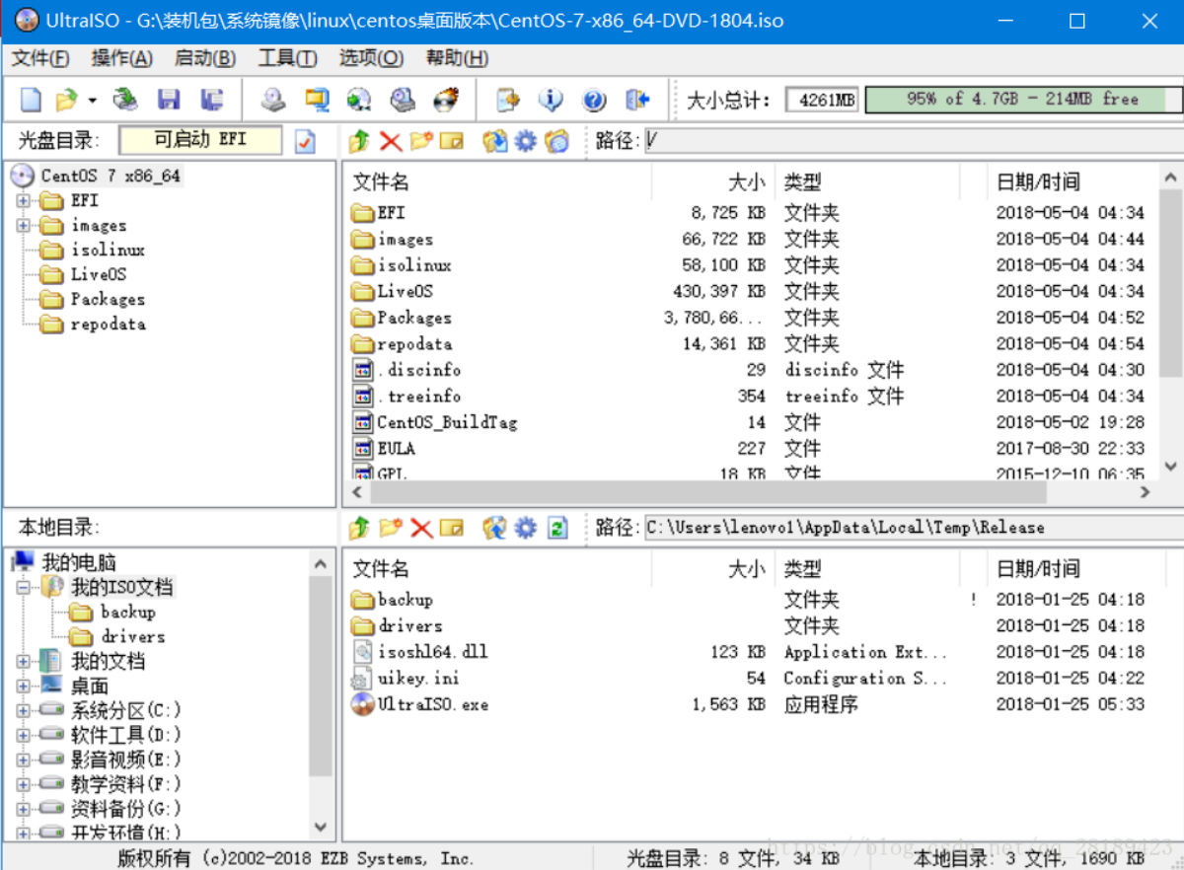Image resolution: width=1184 pixels, height=870 pixels.
Task: Click the Mount to Virtual Drive icon
Action: tap(403, 100)
